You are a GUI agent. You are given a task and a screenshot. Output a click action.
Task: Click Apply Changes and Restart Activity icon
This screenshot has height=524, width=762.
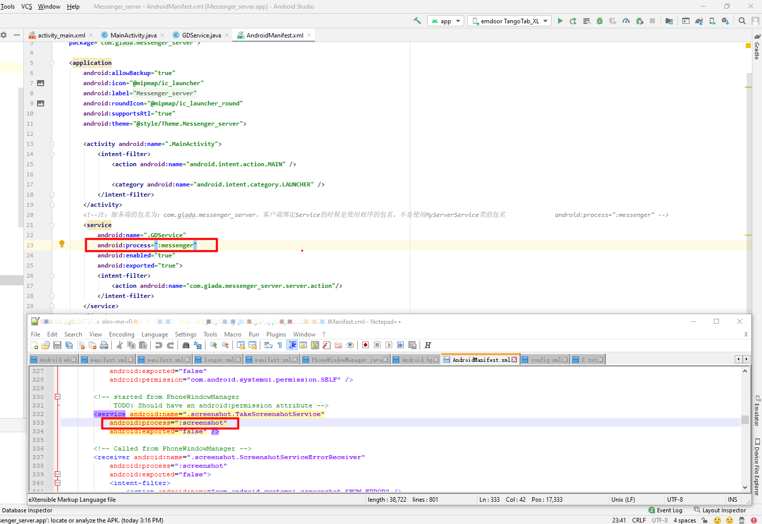573,21
